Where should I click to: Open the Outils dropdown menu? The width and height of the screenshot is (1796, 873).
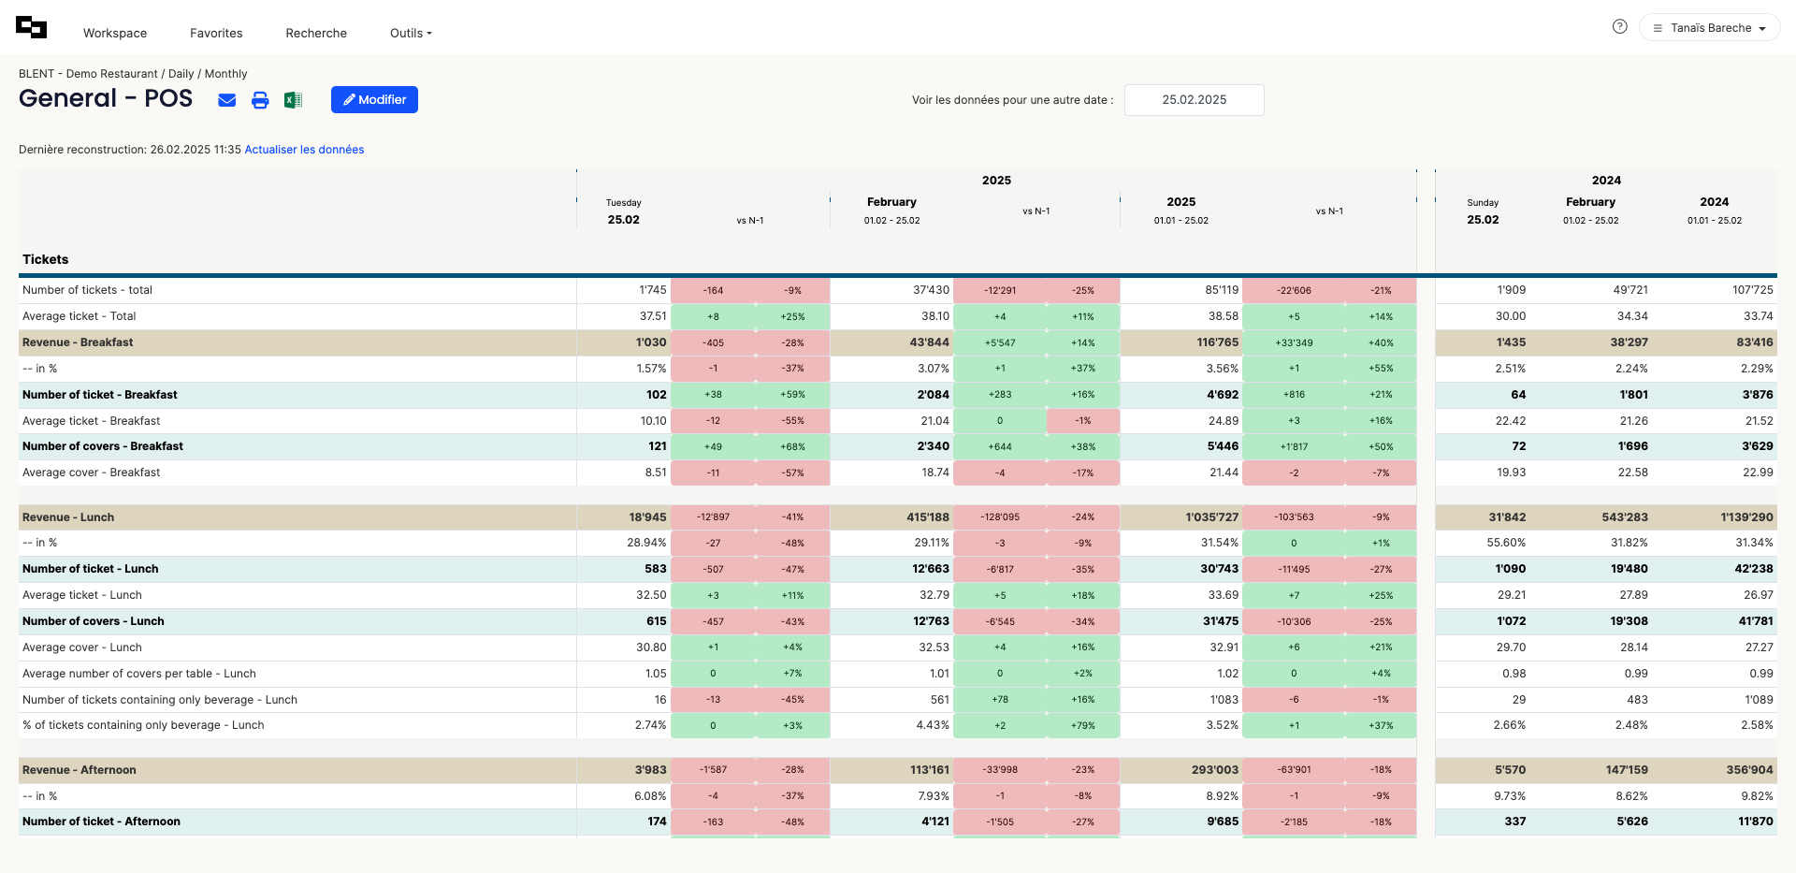coord(411,33)
